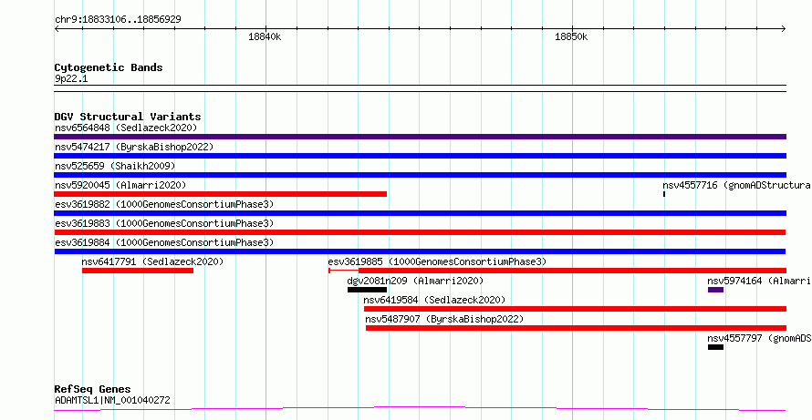
Task: Click the red esv3619883 variant bar
Action: click(420, 232)
